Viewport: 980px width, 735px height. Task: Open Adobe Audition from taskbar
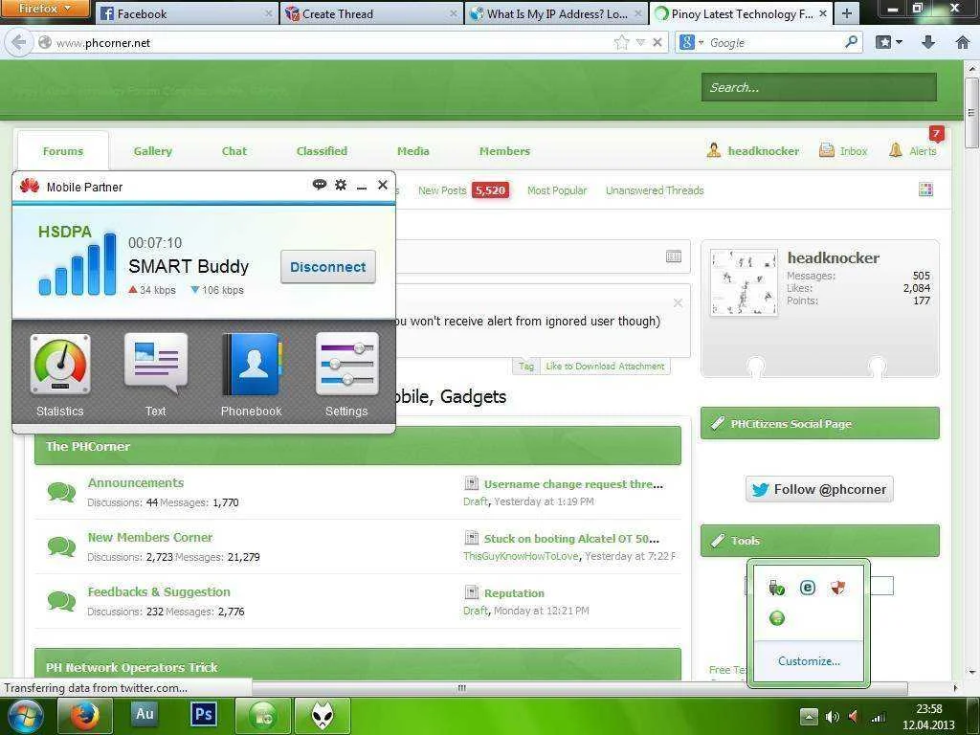[145, 714]
